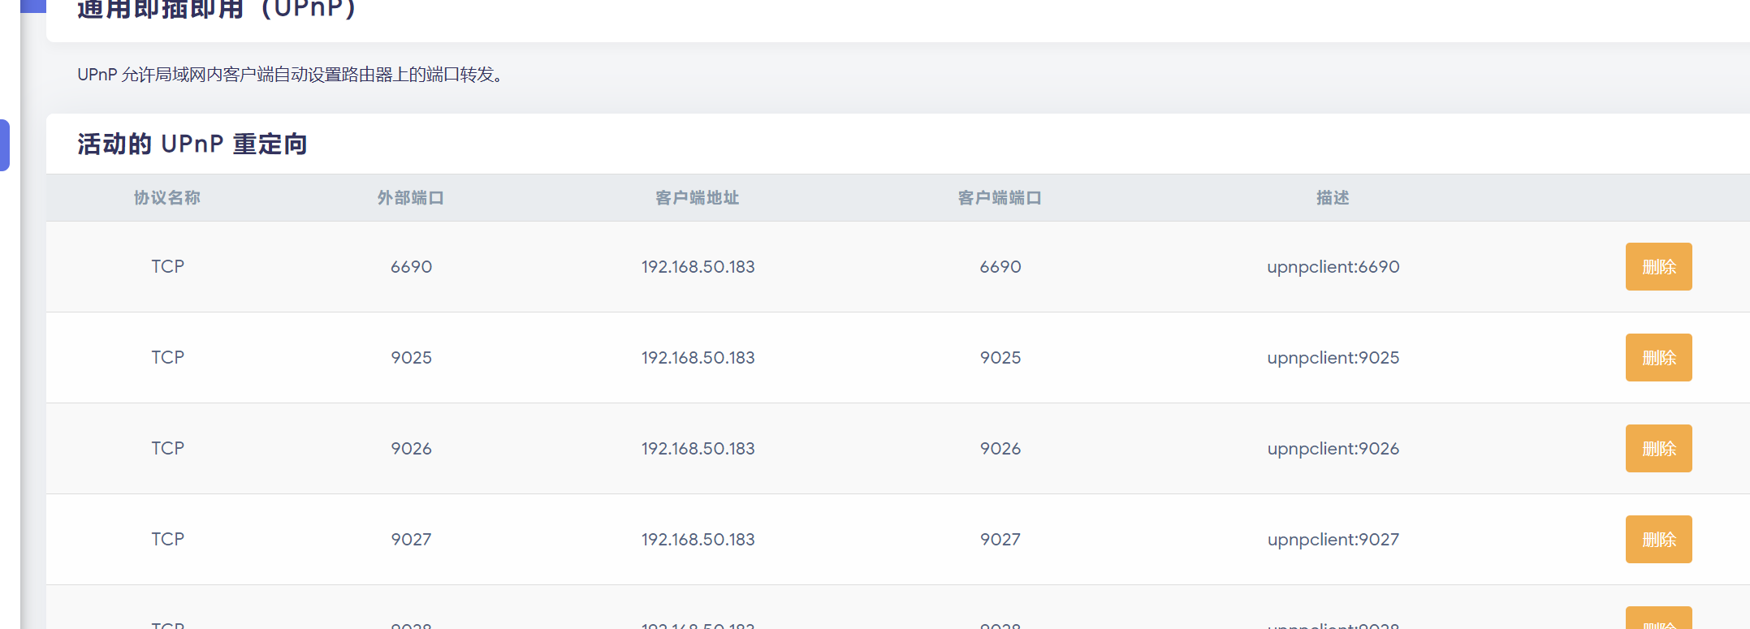Click the UPnP description paragraph text
The width and height of the screenshot is (1750, 629).
point(290,75)
